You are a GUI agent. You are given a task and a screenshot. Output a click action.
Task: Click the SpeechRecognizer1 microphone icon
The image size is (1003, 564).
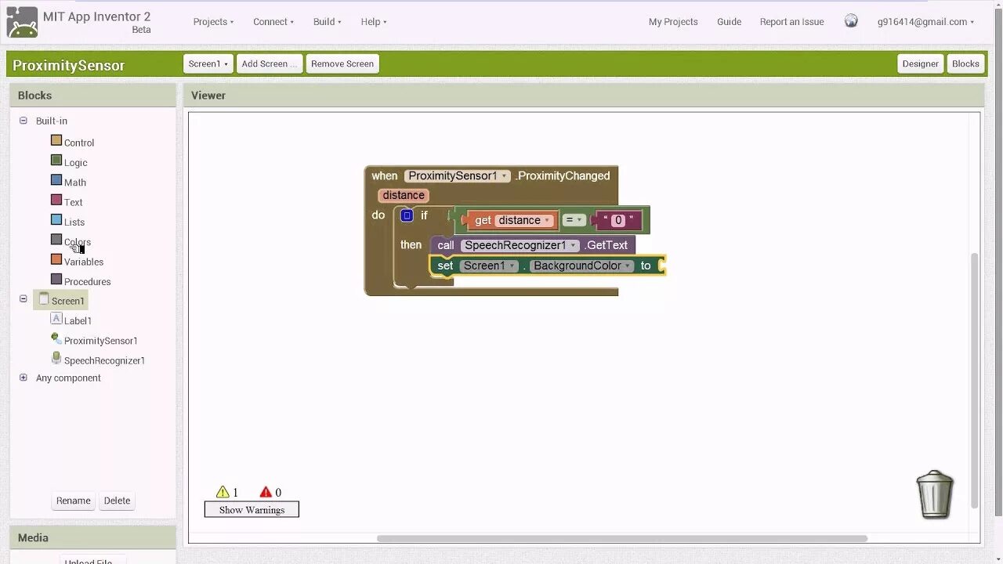(x=56, y=358)
